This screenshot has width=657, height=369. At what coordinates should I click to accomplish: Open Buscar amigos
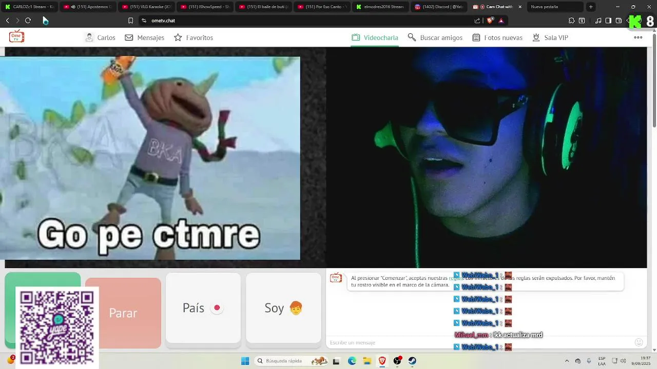tap(435, 37)
